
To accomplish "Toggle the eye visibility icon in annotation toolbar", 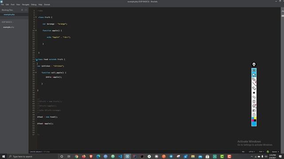I will (x=254, y=70).
